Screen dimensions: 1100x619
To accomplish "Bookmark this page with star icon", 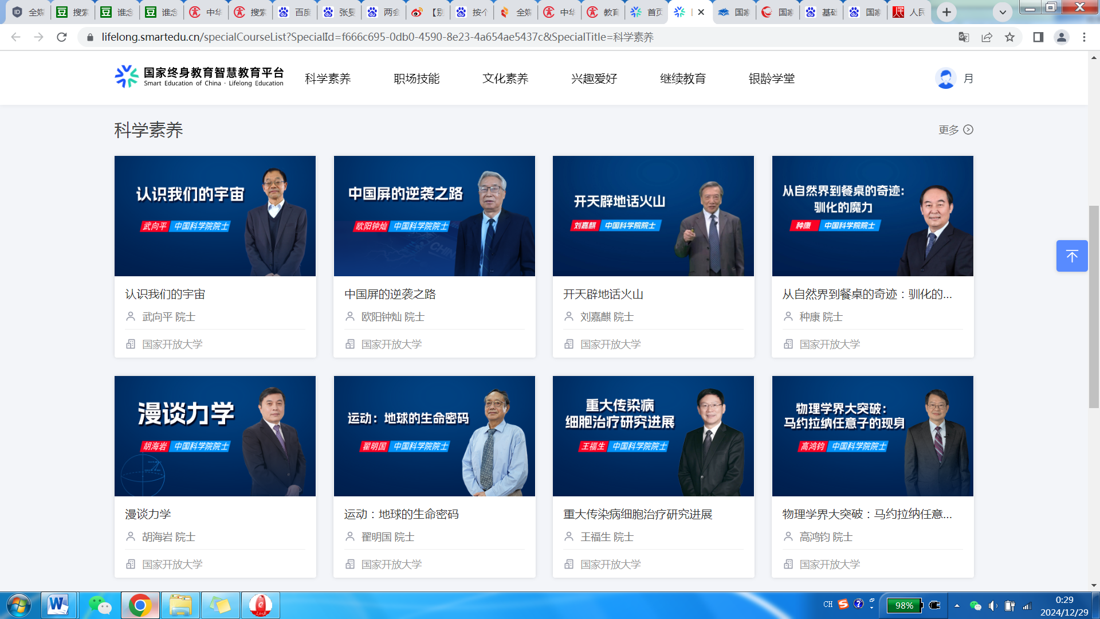I will point(1009,37).
